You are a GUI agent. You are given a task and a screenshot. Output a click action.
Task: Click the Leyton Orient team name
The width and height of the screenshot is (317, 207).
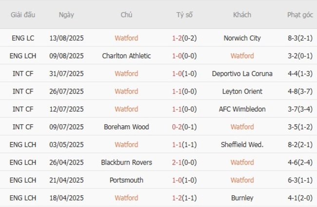pyautogui.click(x=242, y=92)
